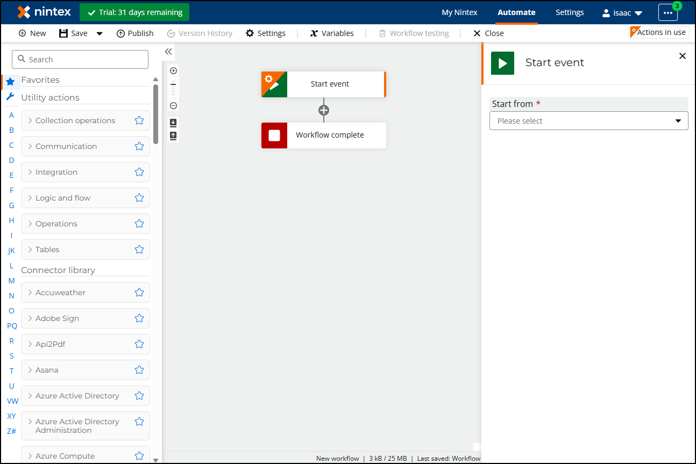Image resolution: width=696 pixels, height=464 pixels.
Task: Favorite the Asana connector
Action: click(x=139, y=370)
